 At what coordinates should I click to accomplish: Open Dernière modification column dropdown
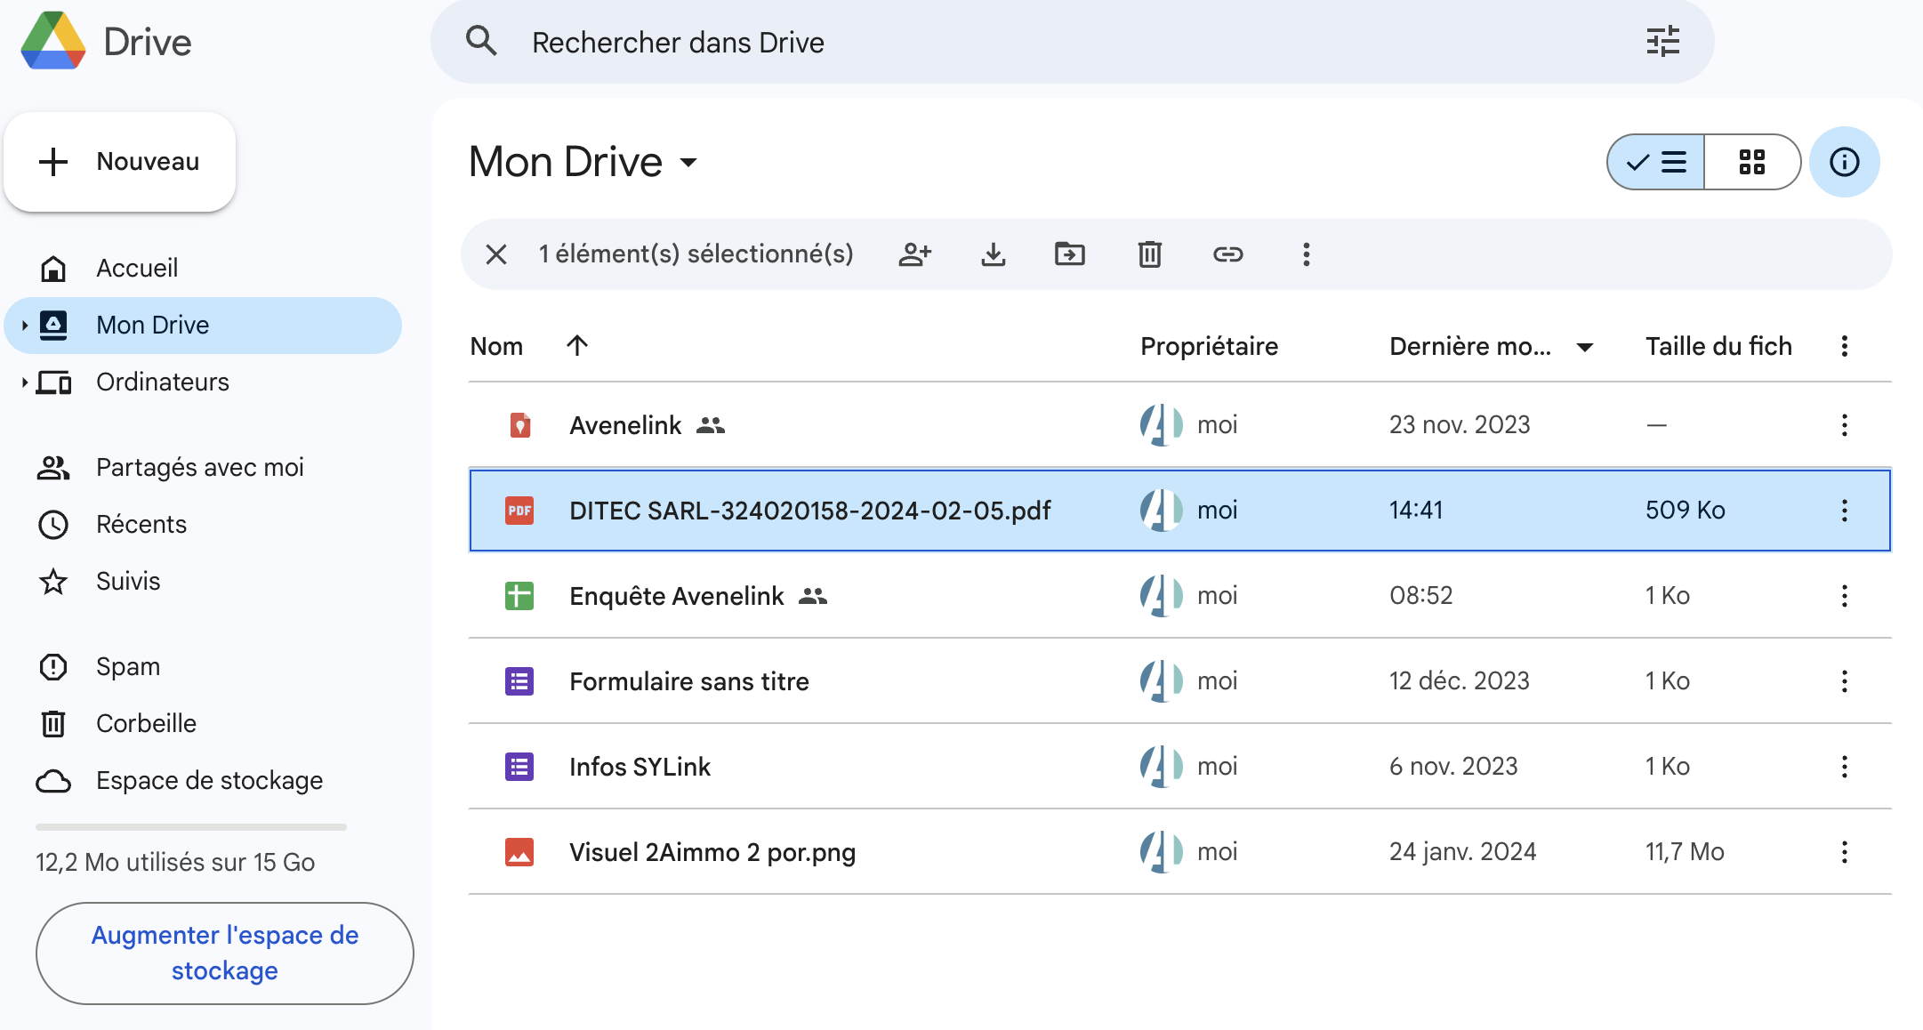(x=1585, y=347)
